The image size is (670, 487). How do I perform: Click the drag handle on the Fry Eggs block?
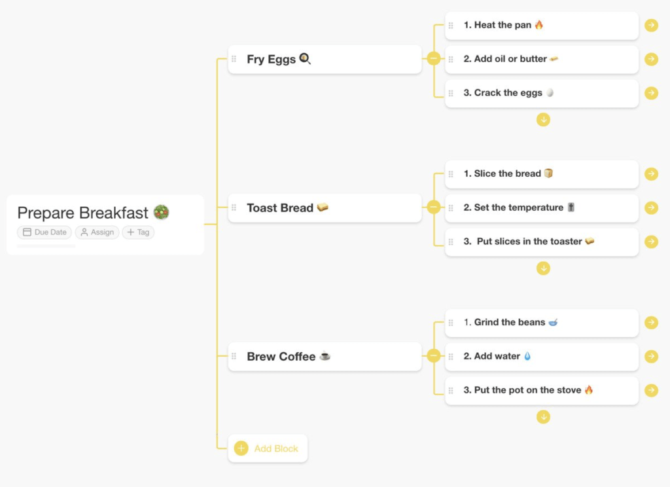click(x=235, y=59)
